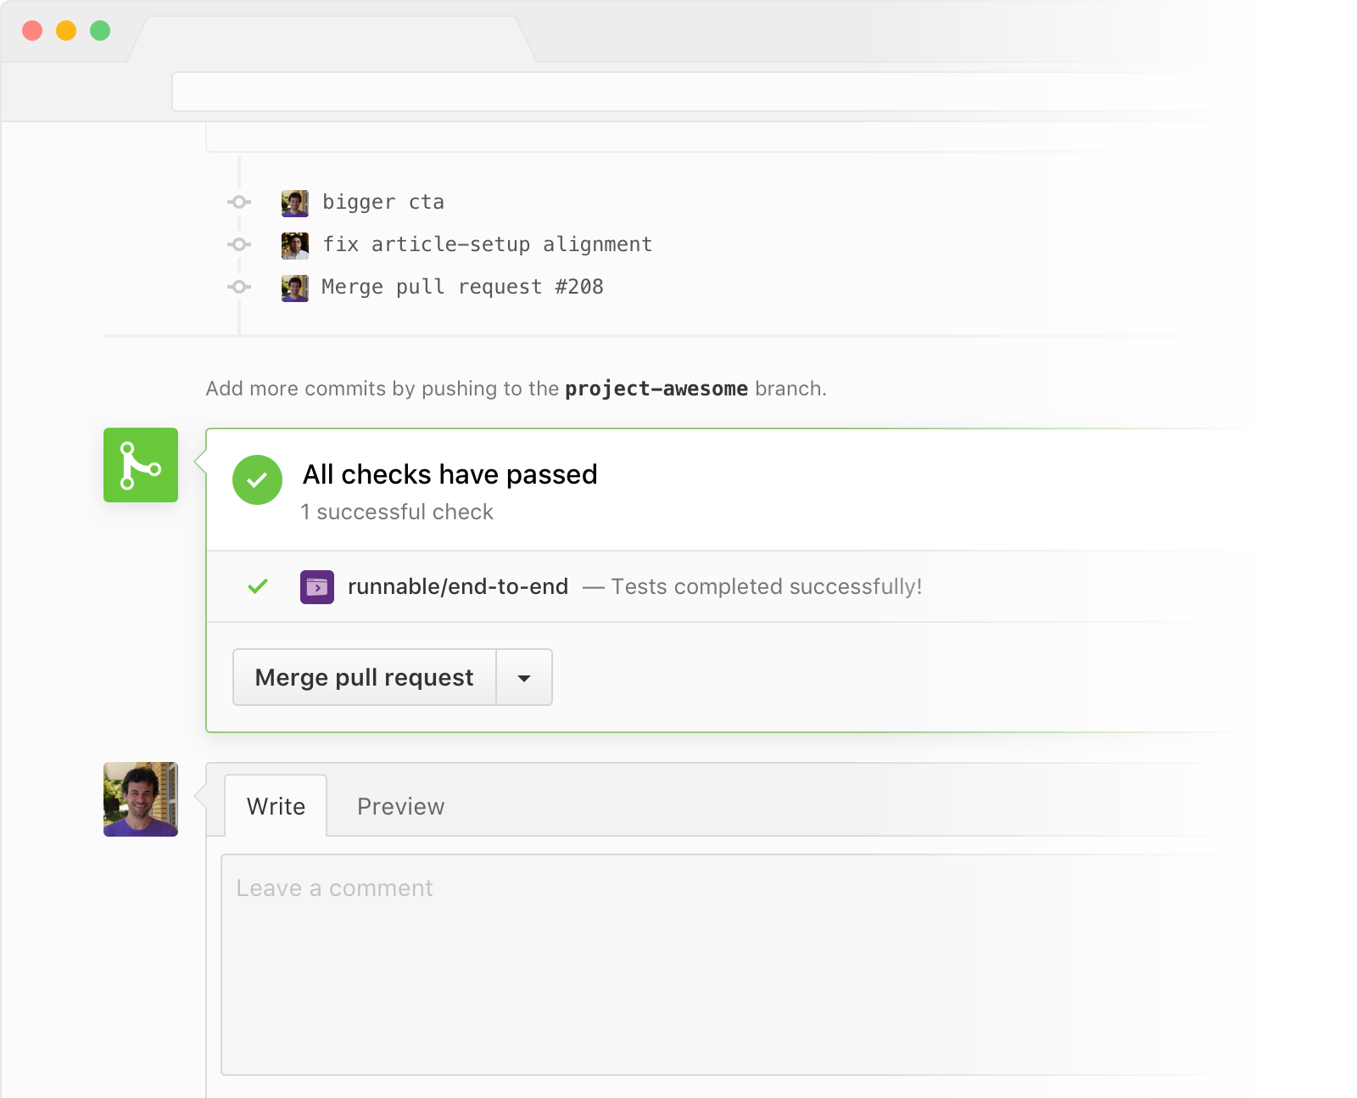
Task: Click the small green check beside runnable/end-to-end
Action: pos(258,586)
